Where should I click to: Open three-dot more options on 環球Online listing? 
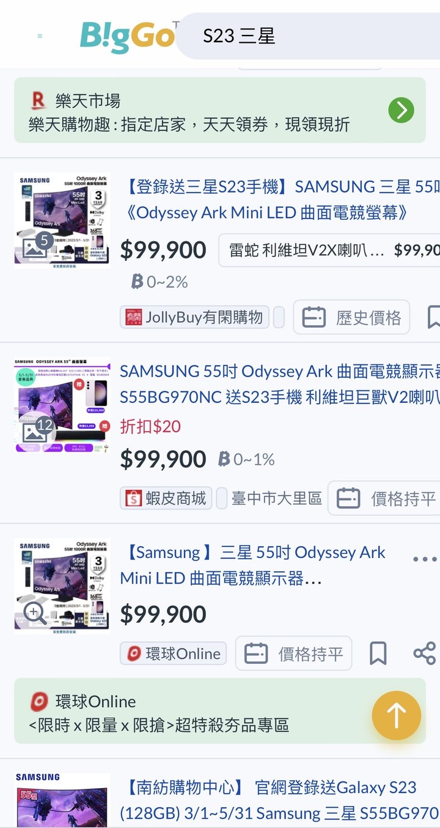click(425, 559)
